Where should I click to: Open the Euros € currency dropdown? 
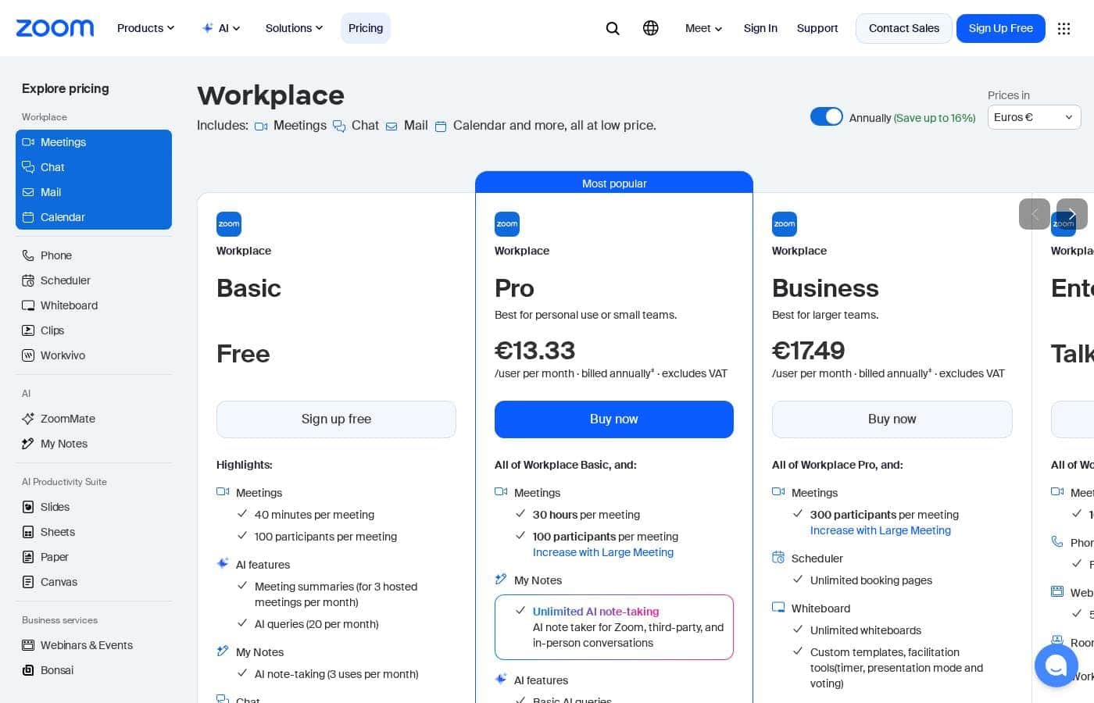point(1034,117)
